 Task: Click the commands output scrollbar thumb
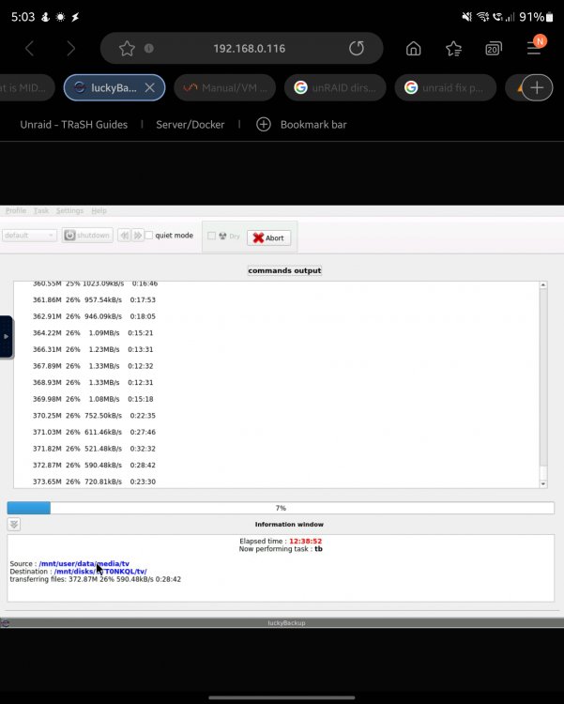543,473
